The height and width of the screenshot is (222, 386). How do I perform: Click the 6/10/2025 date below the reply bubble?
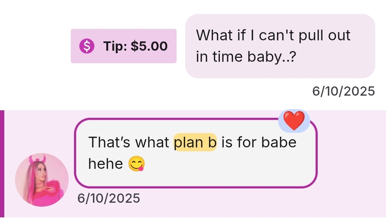click(x=109, y=198)
